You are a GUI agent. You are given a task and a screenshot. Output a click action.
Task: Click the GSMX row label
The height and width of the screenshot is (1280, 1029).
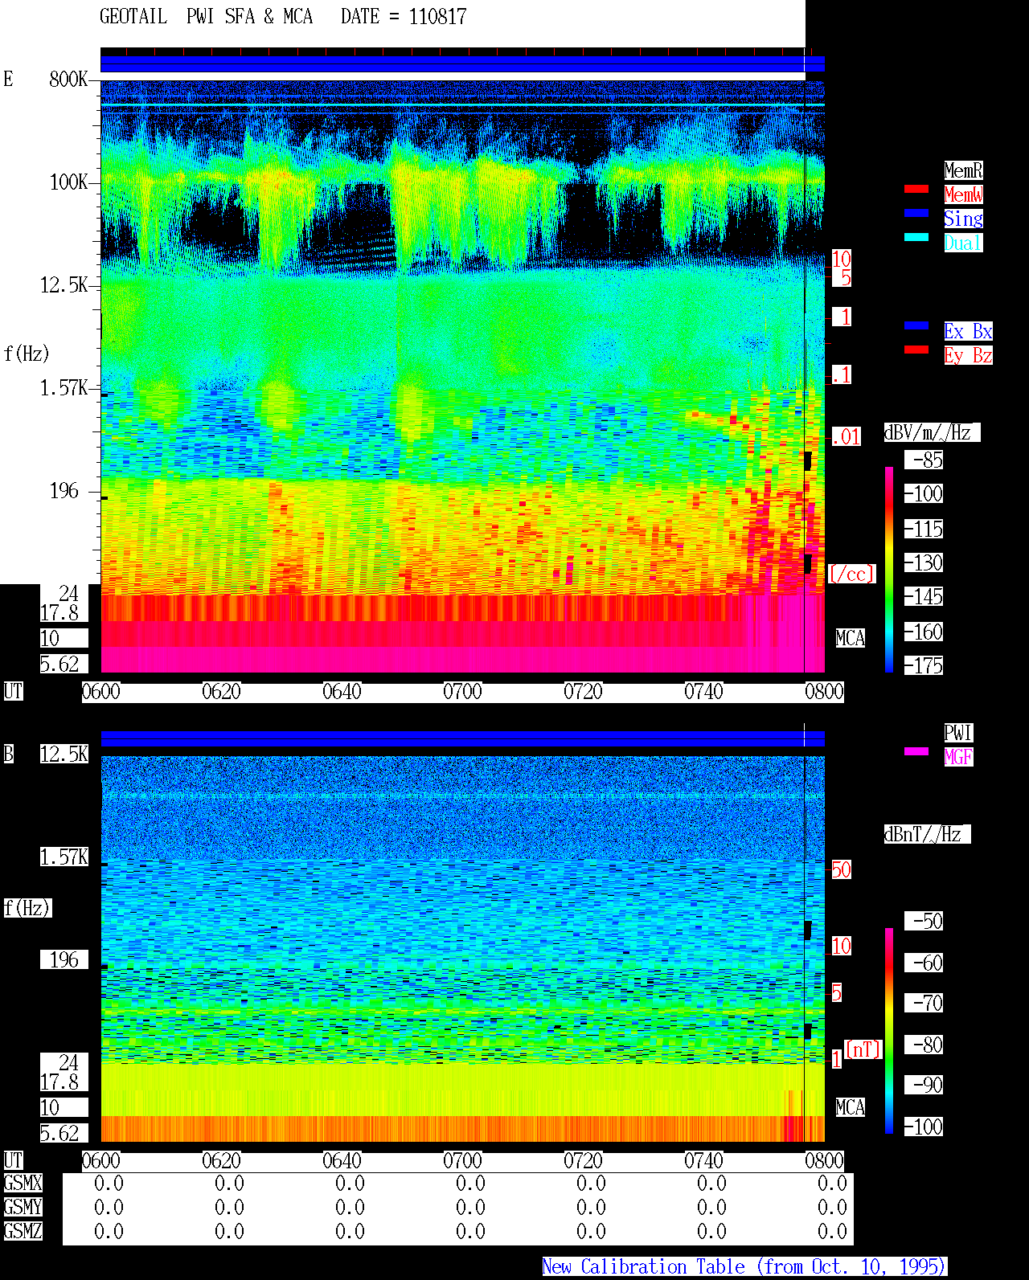pyautogui.click(x=23, y=1184)
